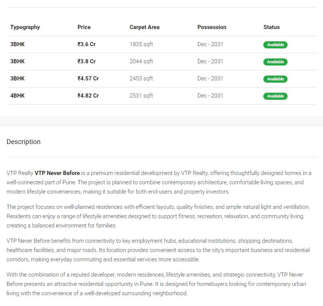Image resolution: width=323 pixels, height=306 pixels.
Task: Select the "₹4.82 Cr" price cell
Action: coord(88,95)
